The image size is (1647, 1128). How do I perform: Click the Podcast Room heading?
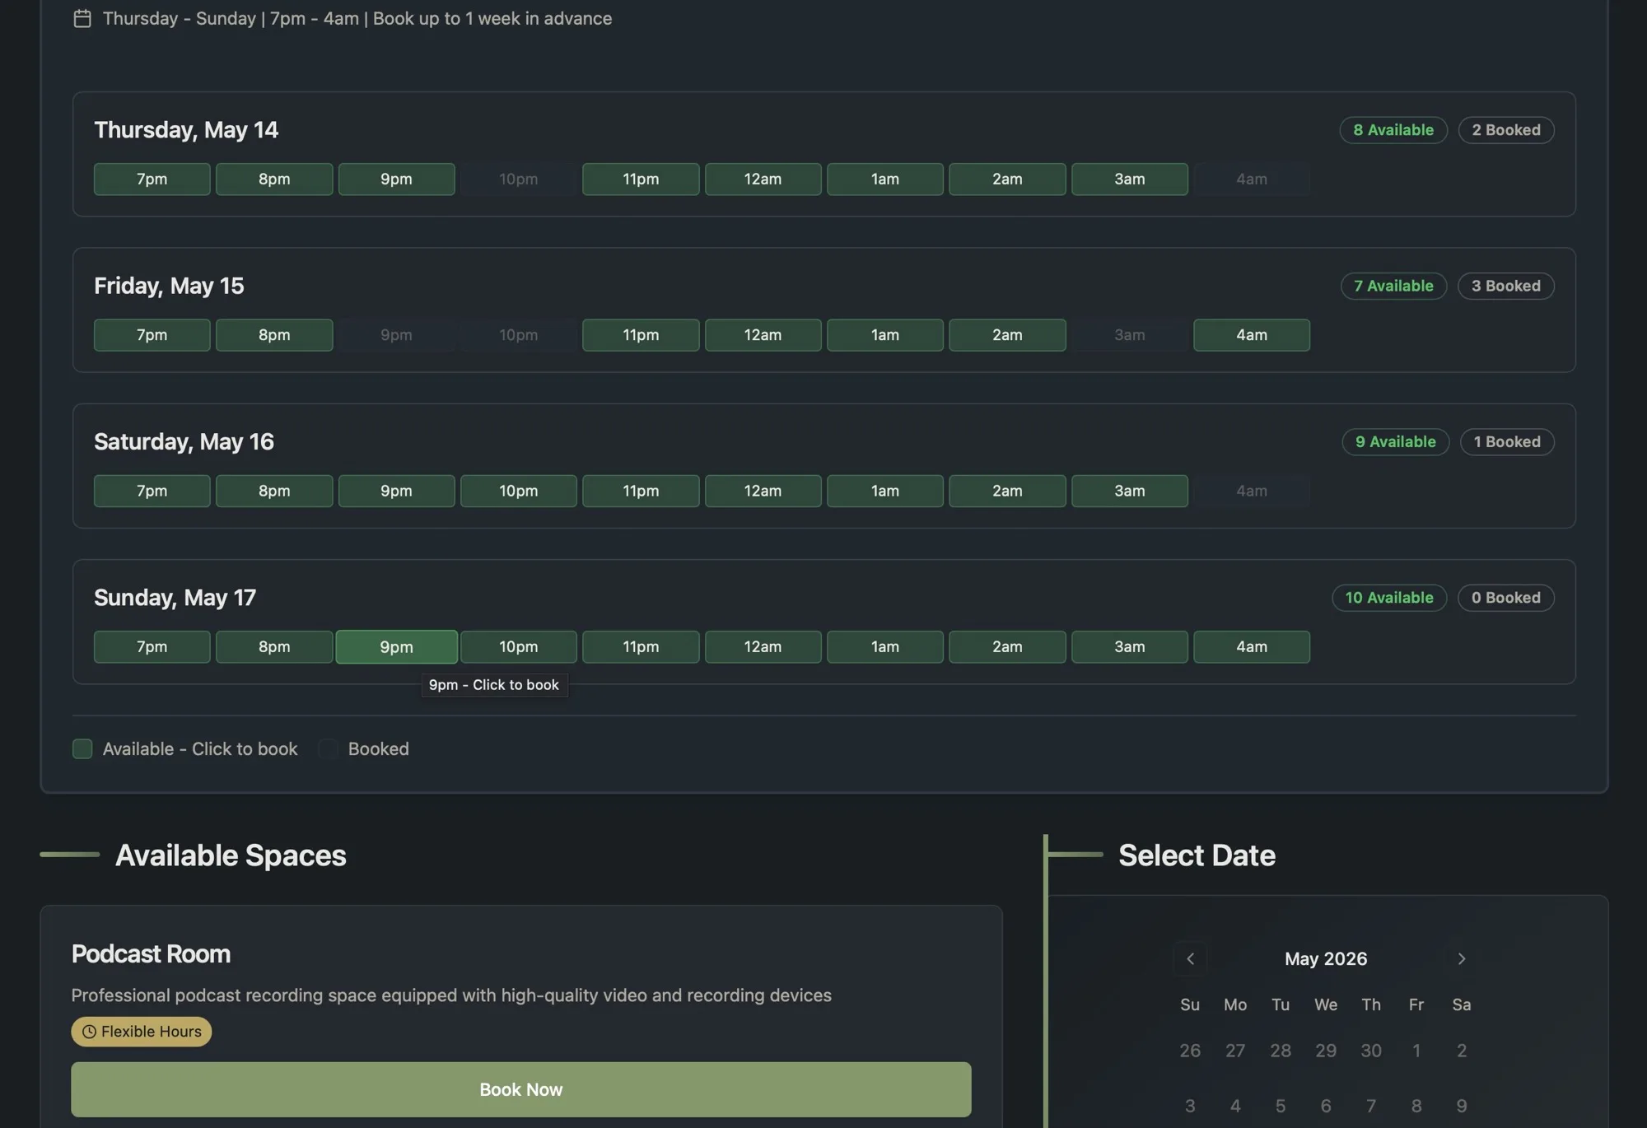point(151,954)
